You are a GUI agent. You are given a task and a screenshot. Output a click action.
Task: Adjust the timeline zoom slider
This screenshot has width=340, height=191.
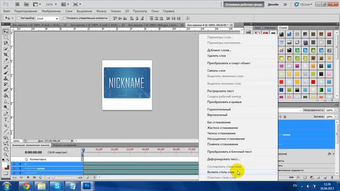tap(54, 177)
